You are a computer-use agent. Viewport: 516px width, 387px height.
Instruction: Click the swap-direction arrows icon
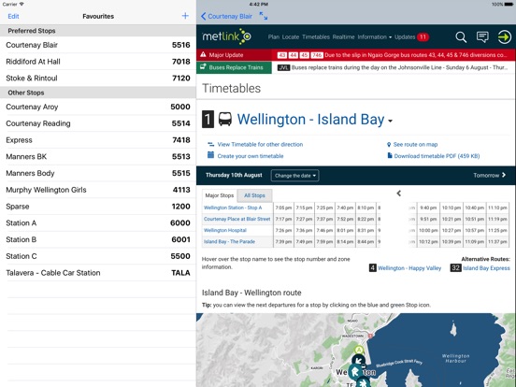click(211, 145)
